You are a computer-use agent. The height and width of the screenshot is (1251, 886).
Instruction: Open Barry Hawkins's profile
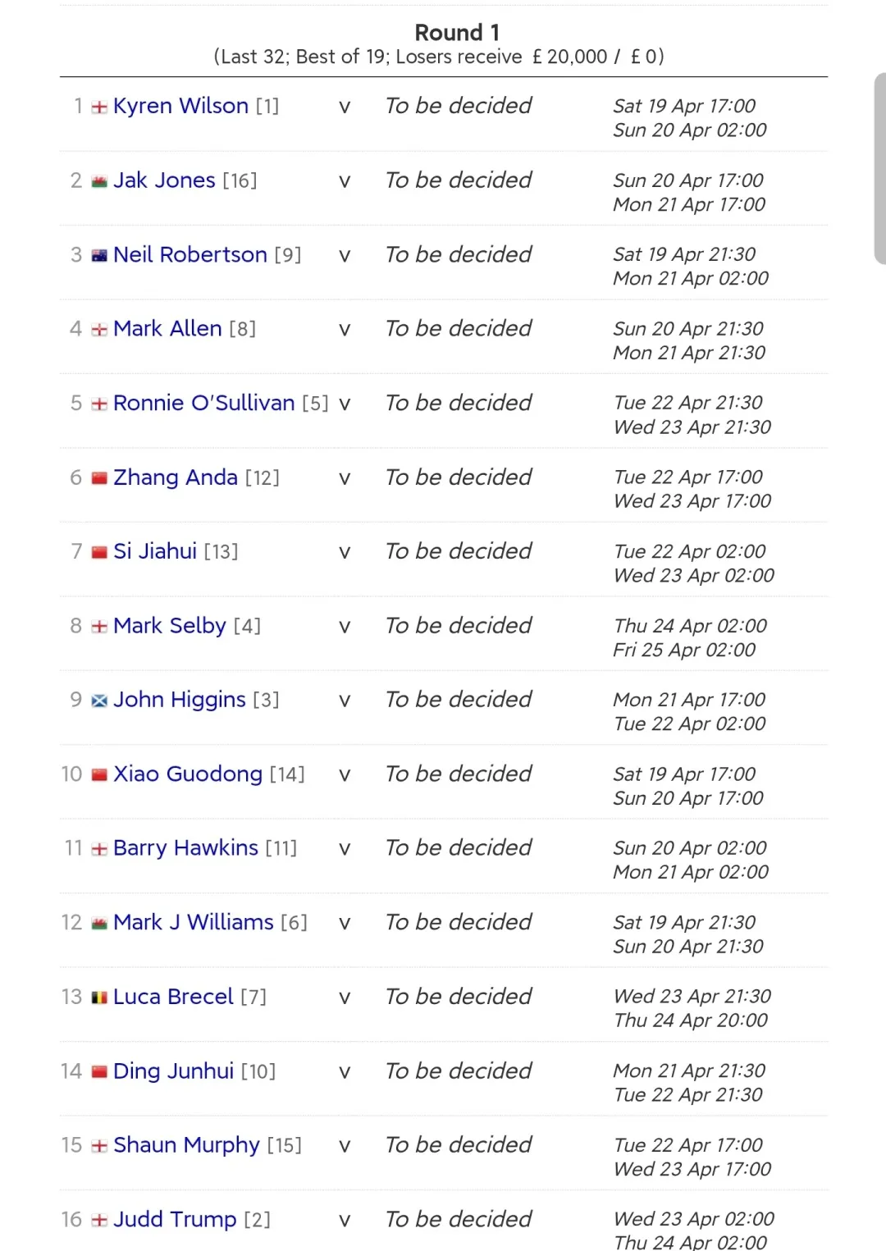(185, 848)
